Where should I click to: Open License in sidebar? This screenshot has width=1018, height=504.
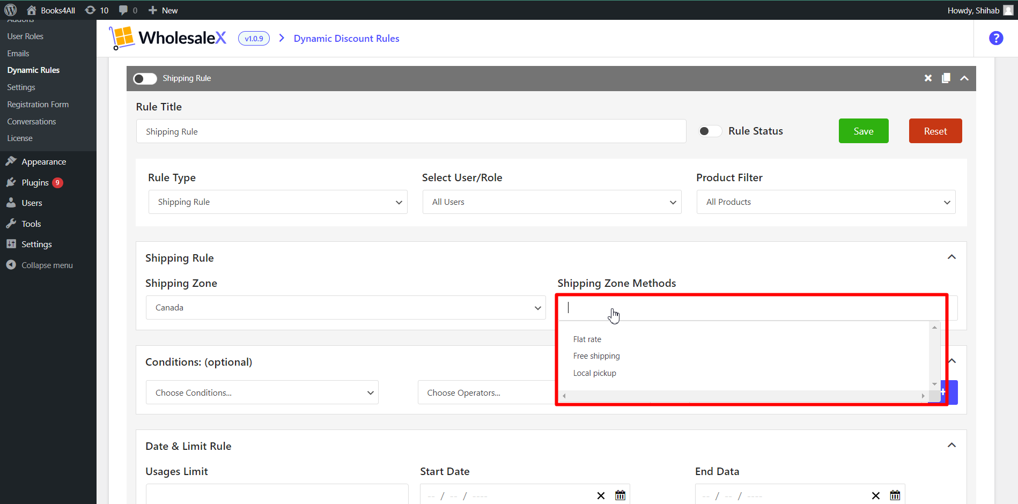[20, 138]
